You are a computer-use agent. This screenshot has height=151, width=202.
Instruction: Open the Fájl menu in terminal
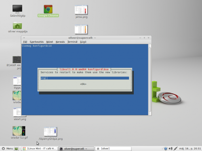coord(25,42)
